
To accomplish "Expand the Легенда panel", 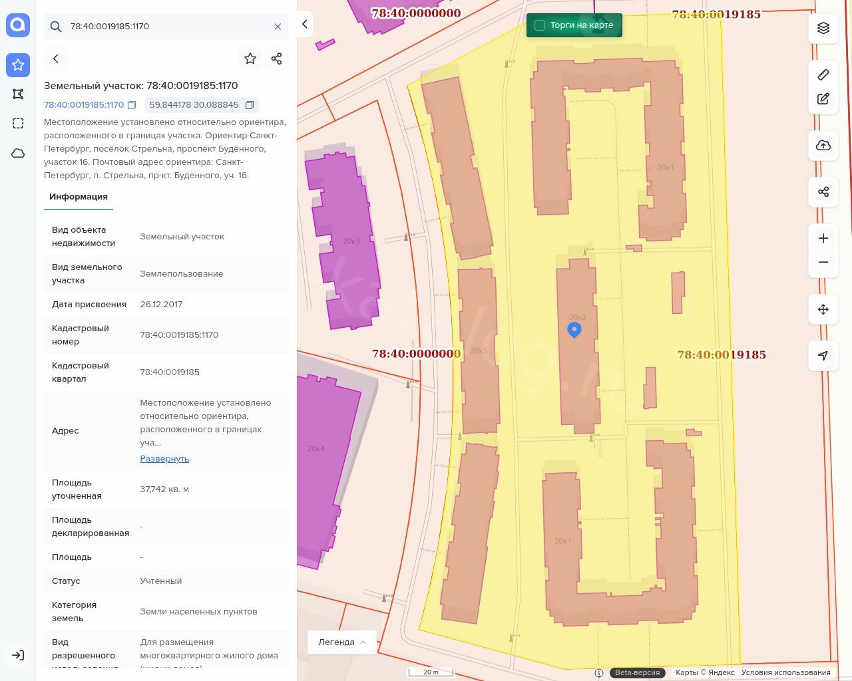I will click(x=342, y=642).
